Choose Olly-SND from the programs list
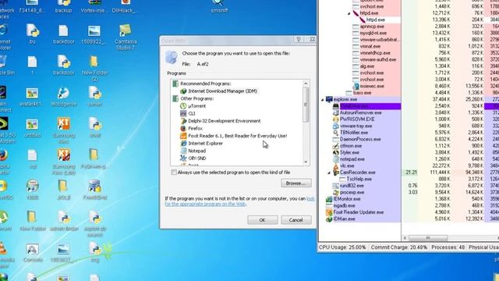Viewport: 499px width, 281px height. click(x=193, y=158)
